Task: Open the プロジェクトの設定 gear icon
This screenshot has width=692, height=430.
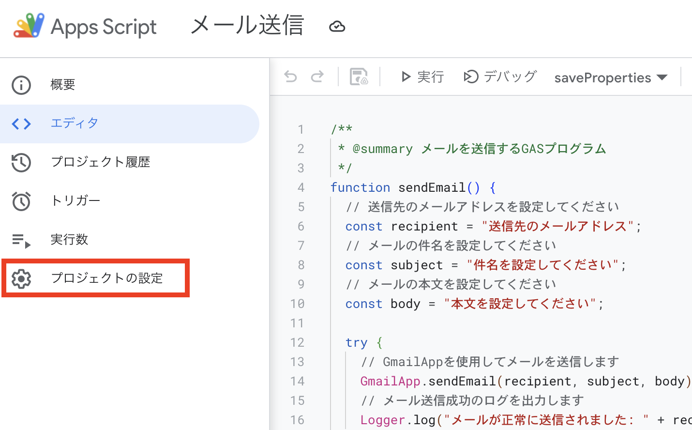Action: 21,278
